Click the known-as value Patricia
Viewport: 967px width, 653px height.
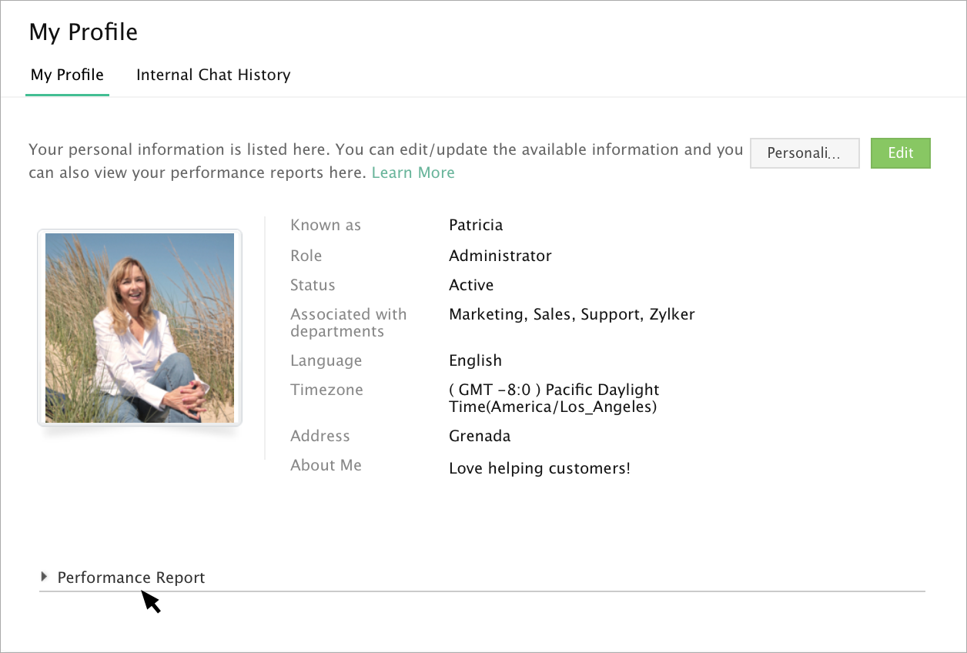476,225
